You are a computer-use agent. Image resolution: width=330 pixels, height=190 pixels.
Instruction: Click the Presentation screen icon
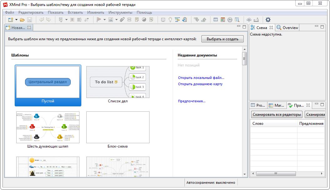[163, 20]
